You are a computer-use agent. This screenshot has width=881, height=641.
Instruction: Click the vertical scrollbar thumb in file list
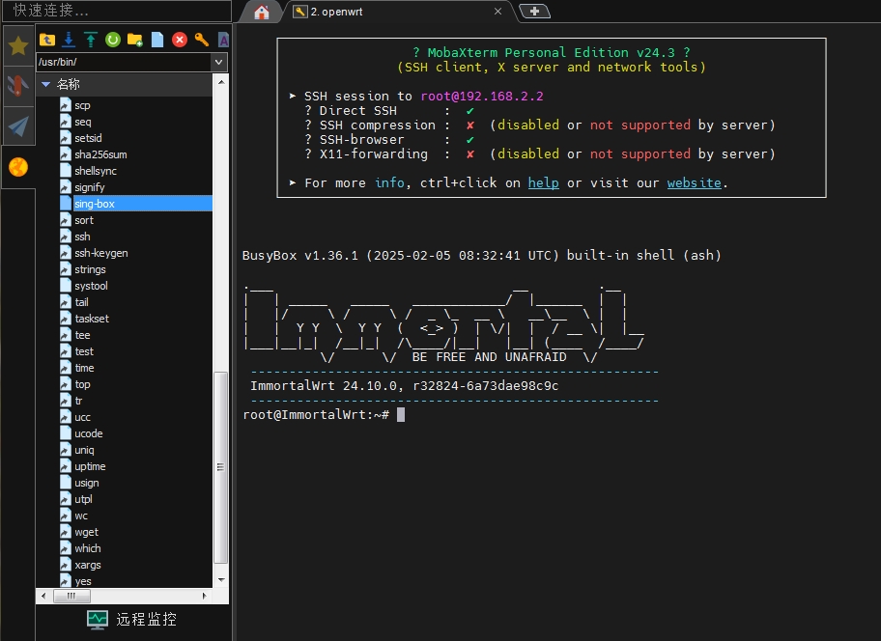[221, 467]
